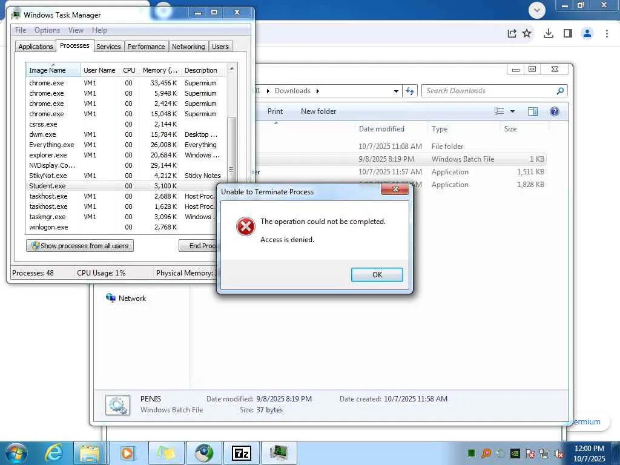Select the StikyNot.exe process
The image size is (620, 465).
click(x=126, y=176)
